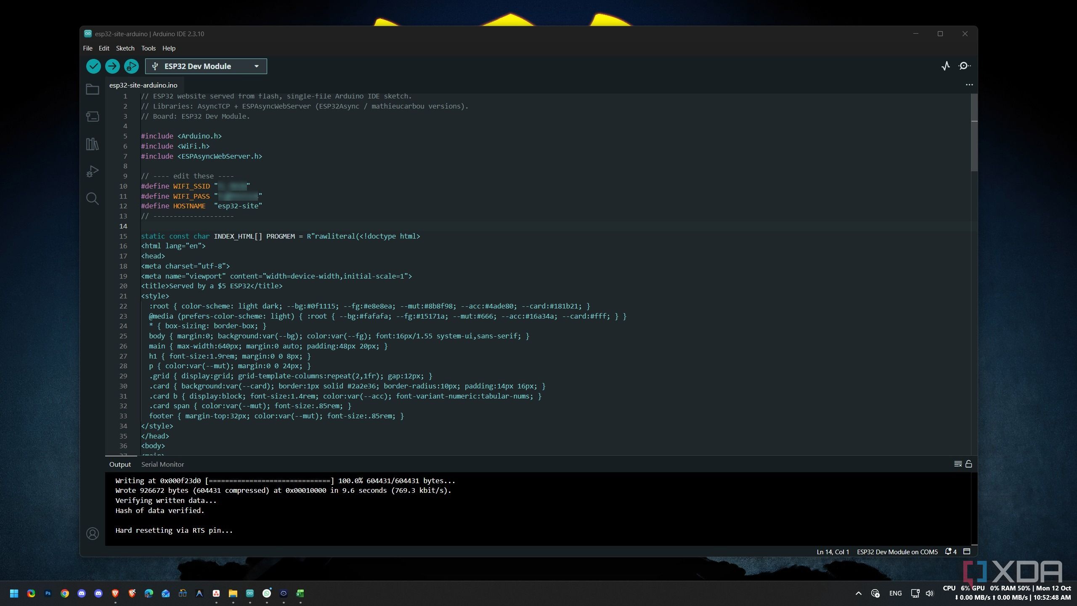Click the editor vertical scrollbar thumb
Screen dimensions: 1077x606
tap(974, 132)
